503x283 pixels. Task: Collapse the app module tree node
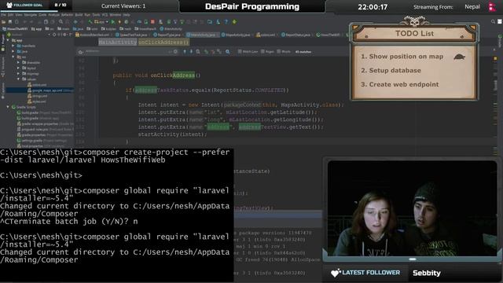[x=8, y=40]
